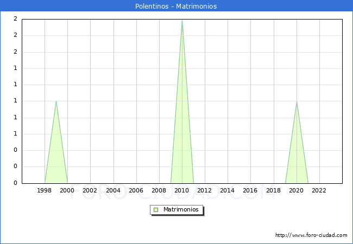
Task: Select the 2012 x-axis label
Action: click(x=205, y=190)
